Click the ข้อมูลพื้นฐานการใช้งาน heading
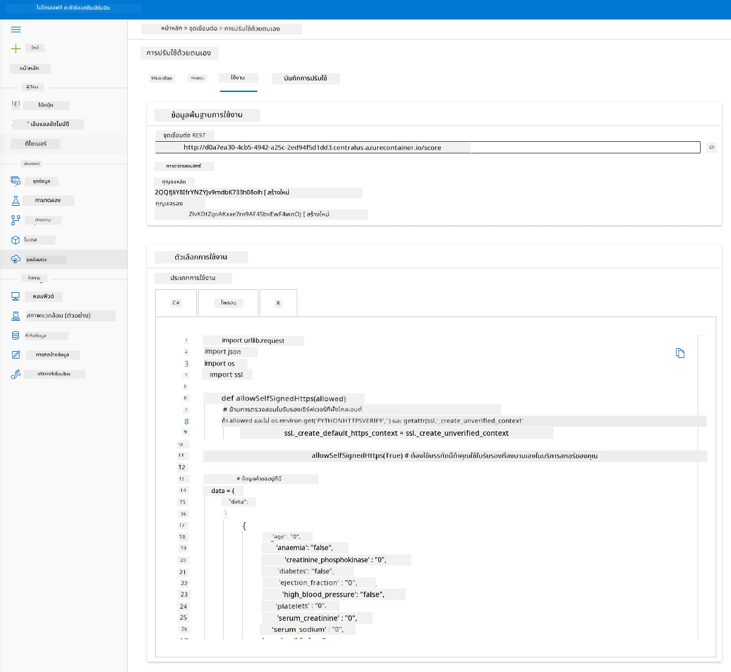731x672 pixels. click(x=207, y=115)
